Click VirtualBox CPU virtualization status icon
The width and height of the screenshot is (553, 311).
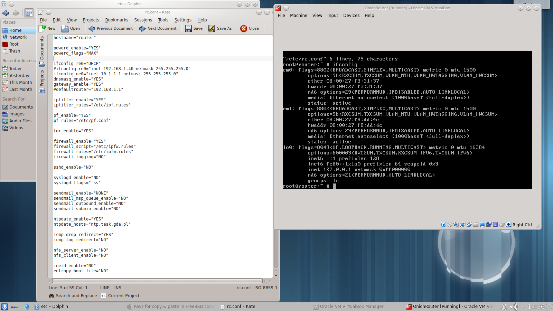click(x=495, y=225)
